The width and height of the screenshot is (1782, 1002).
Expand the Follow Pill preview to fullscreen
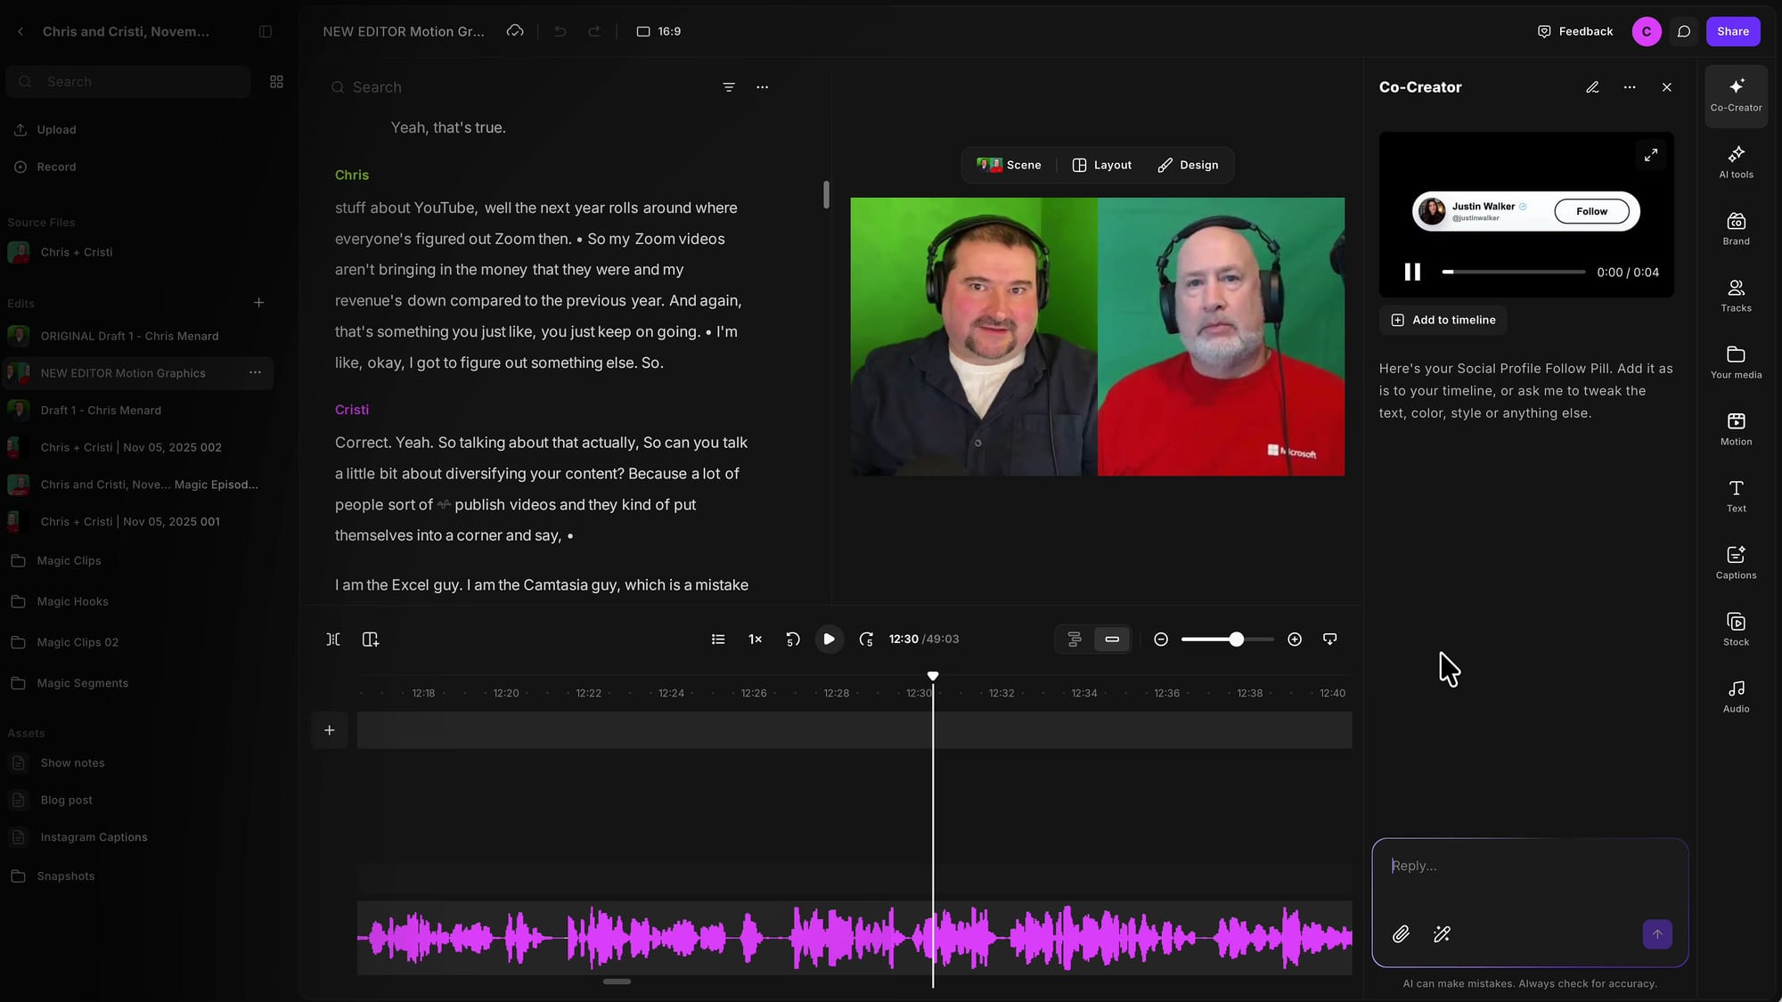click(x=1651, y=155)
